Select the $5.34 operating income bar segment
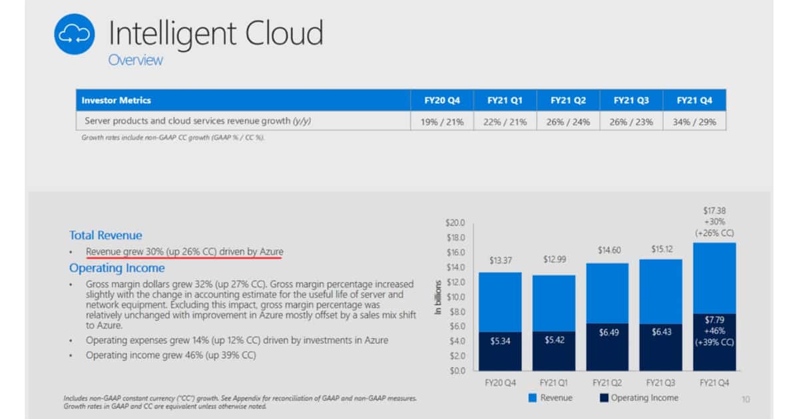The image size is (799, 419). (500, 351)
